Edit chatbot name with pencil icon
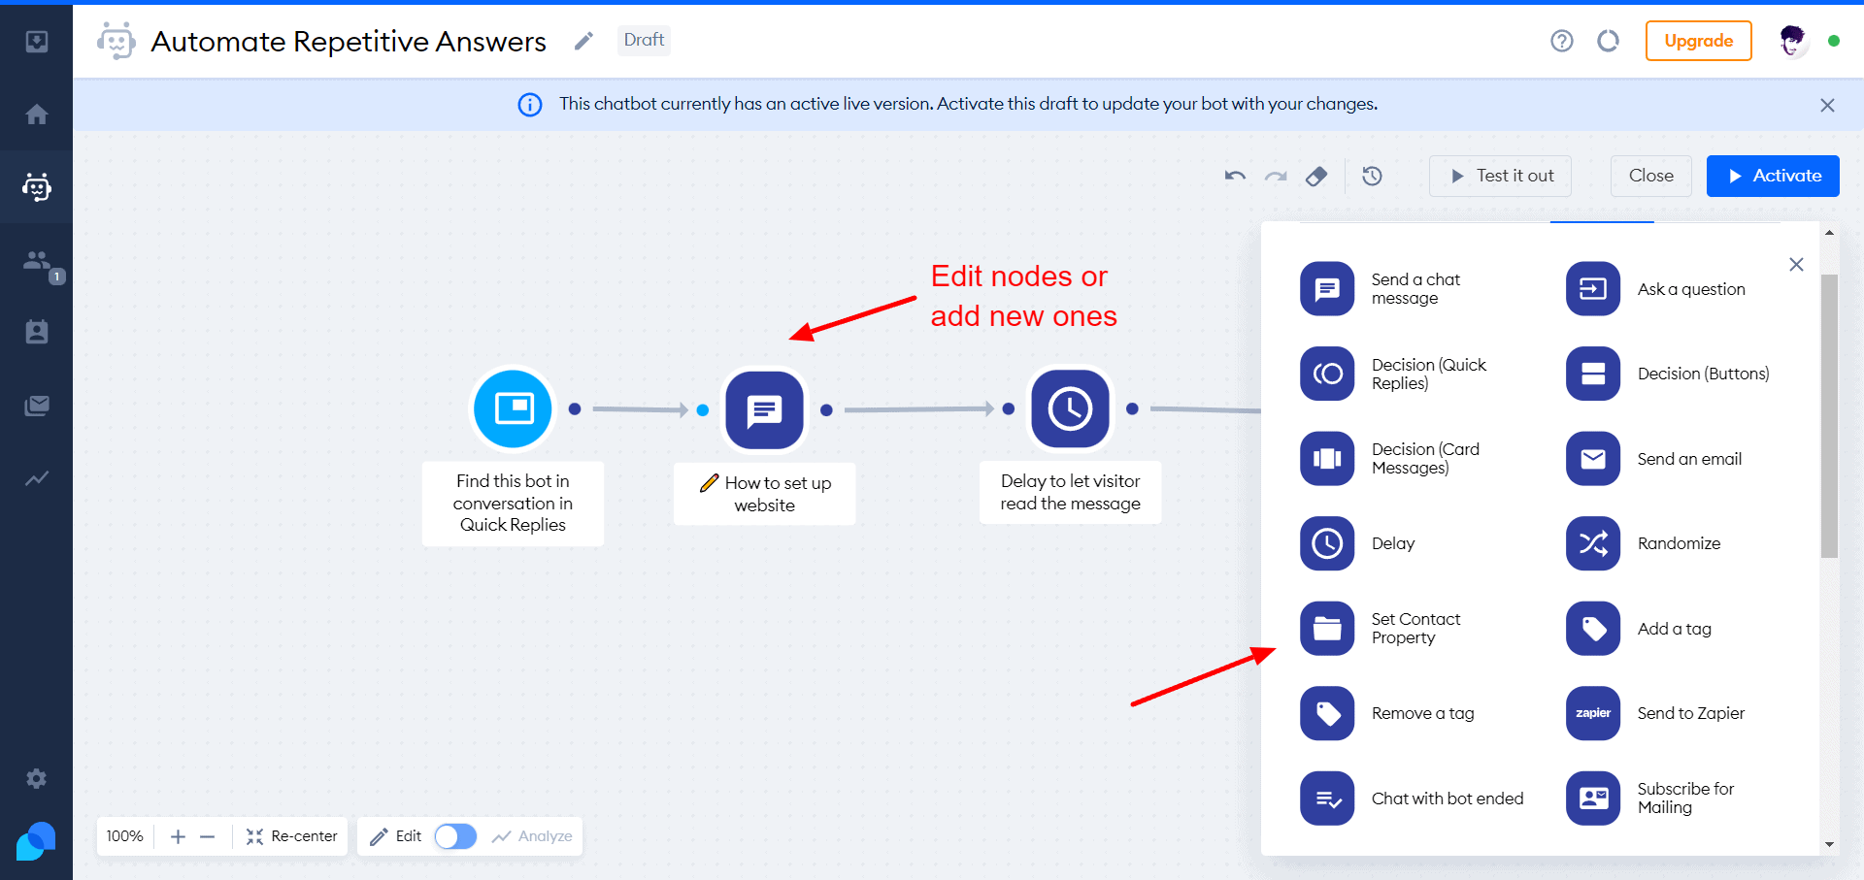The width and height of the screenshot is (1864, 880). click(x=583, y=41)
